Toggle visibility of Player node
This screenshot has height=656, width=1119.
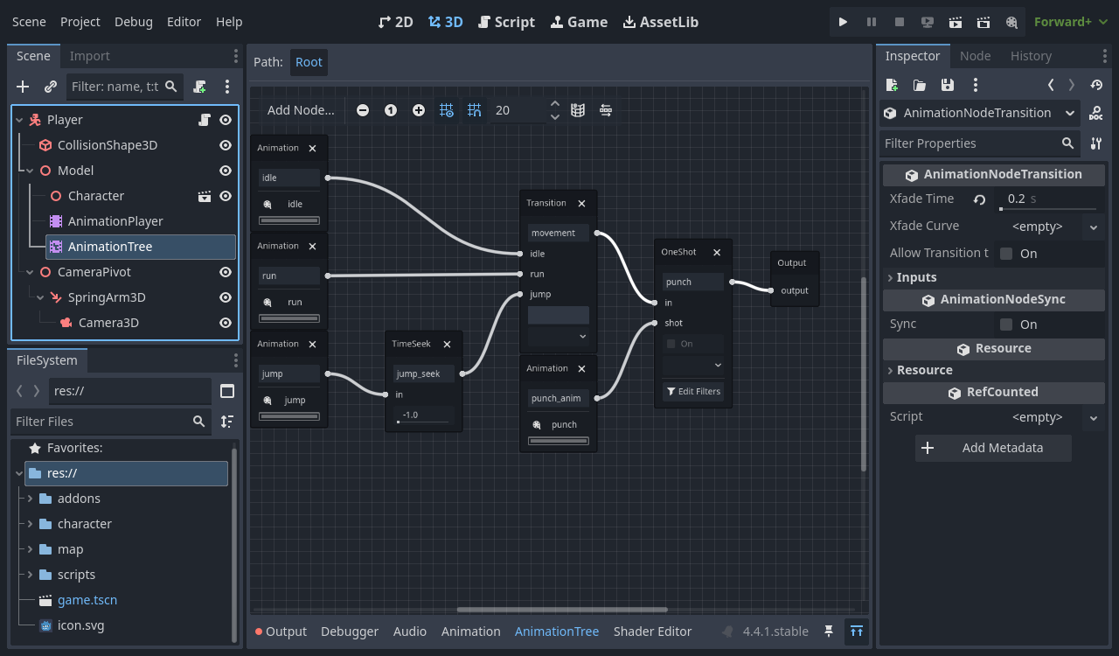pos(226,120)
